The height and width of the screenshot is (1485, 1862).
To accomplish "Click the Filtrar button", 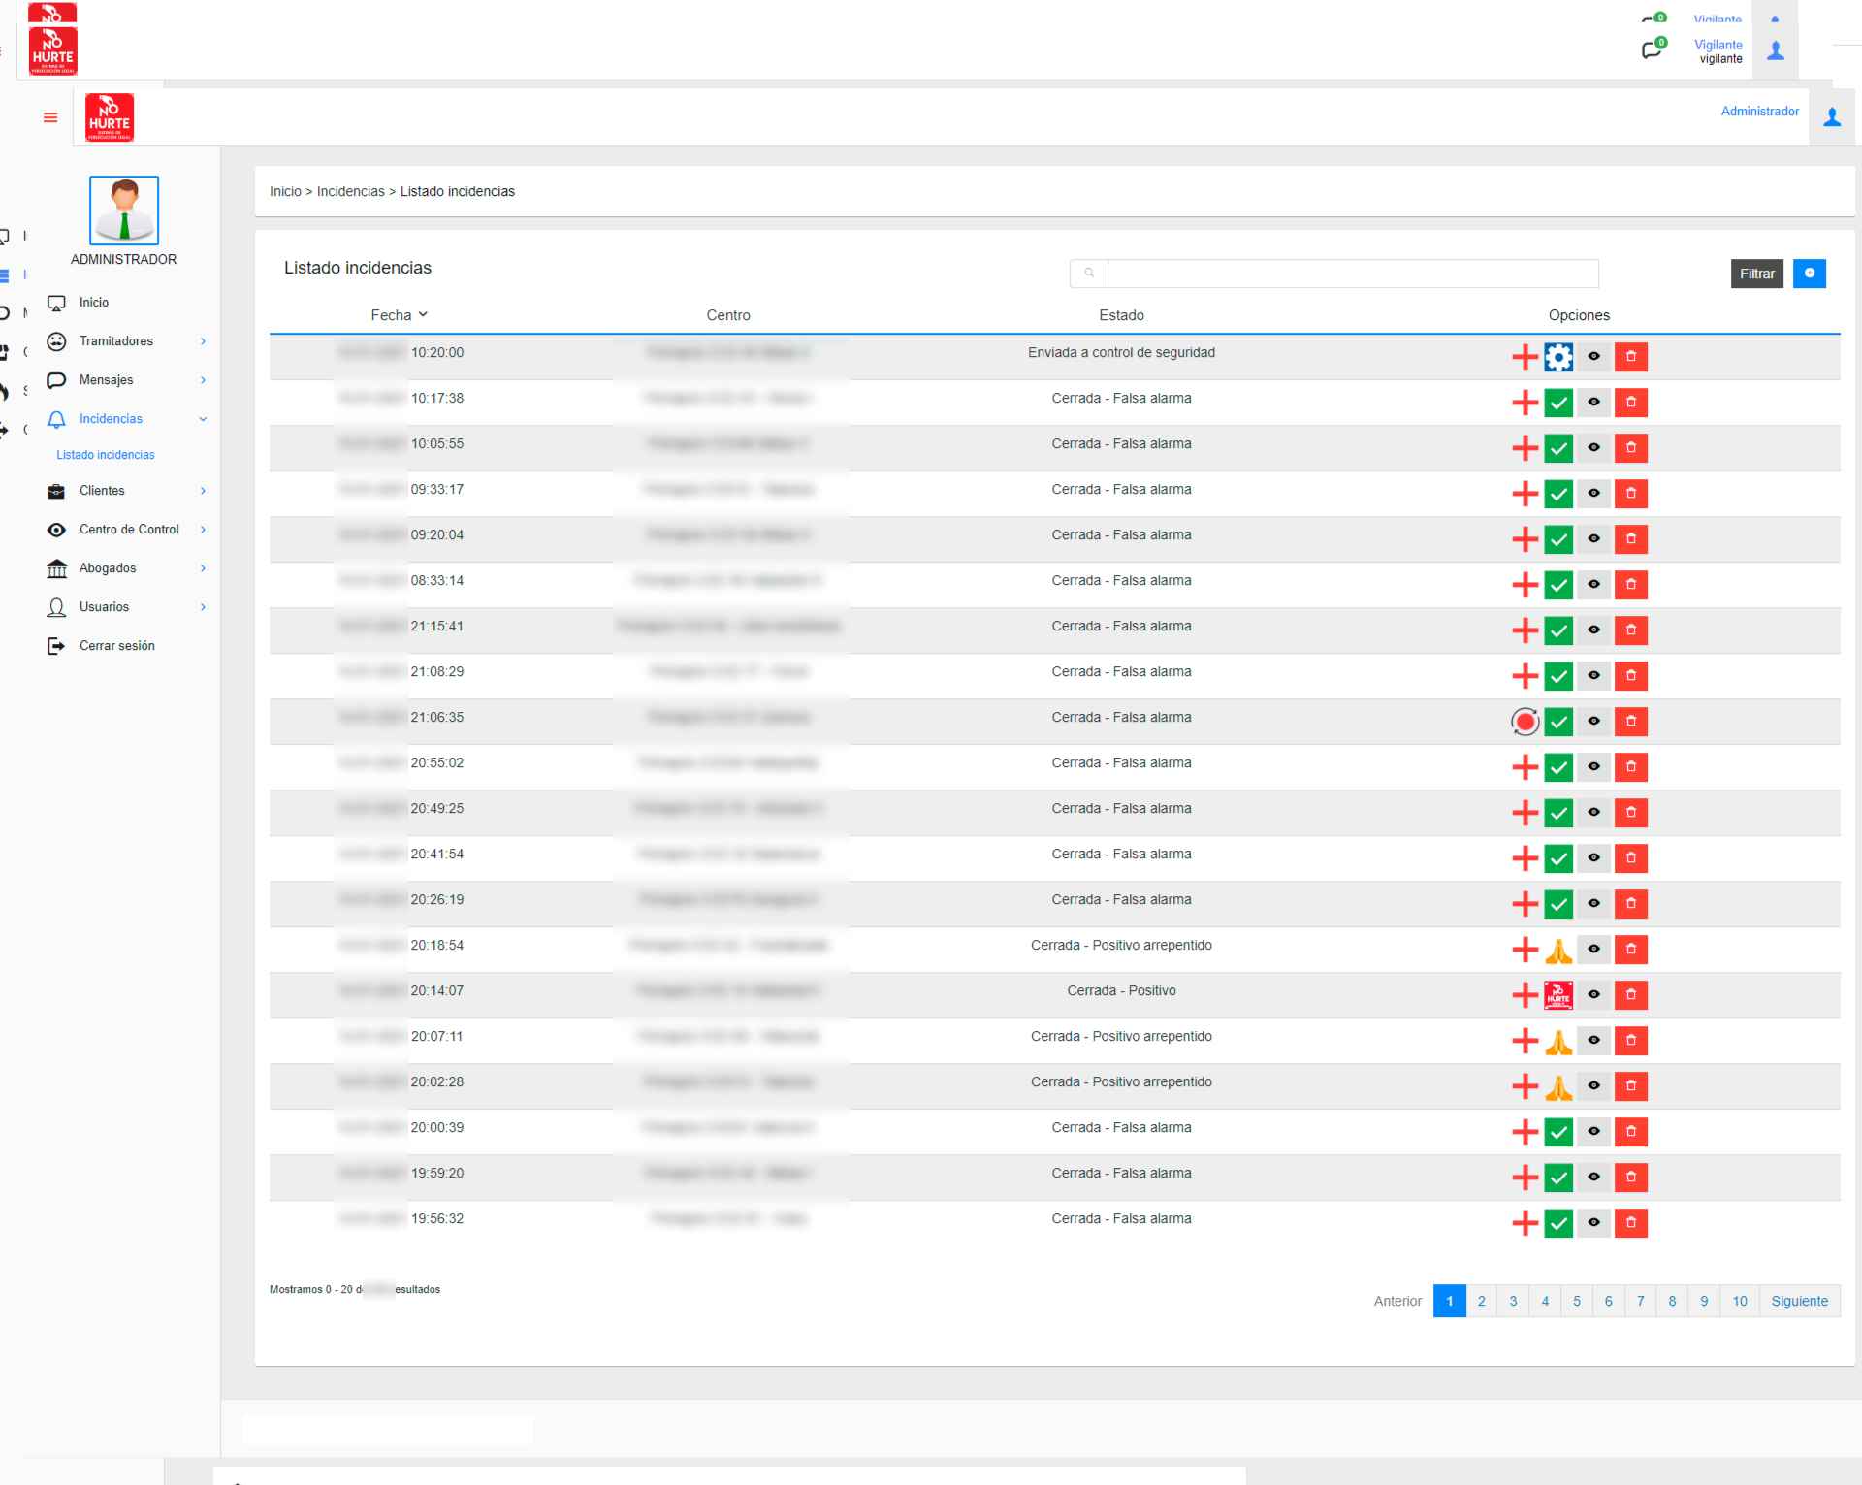I will point(1756,274).
